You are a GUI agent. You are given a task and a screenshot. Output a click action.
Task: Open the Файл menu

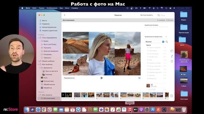[34, 8]
